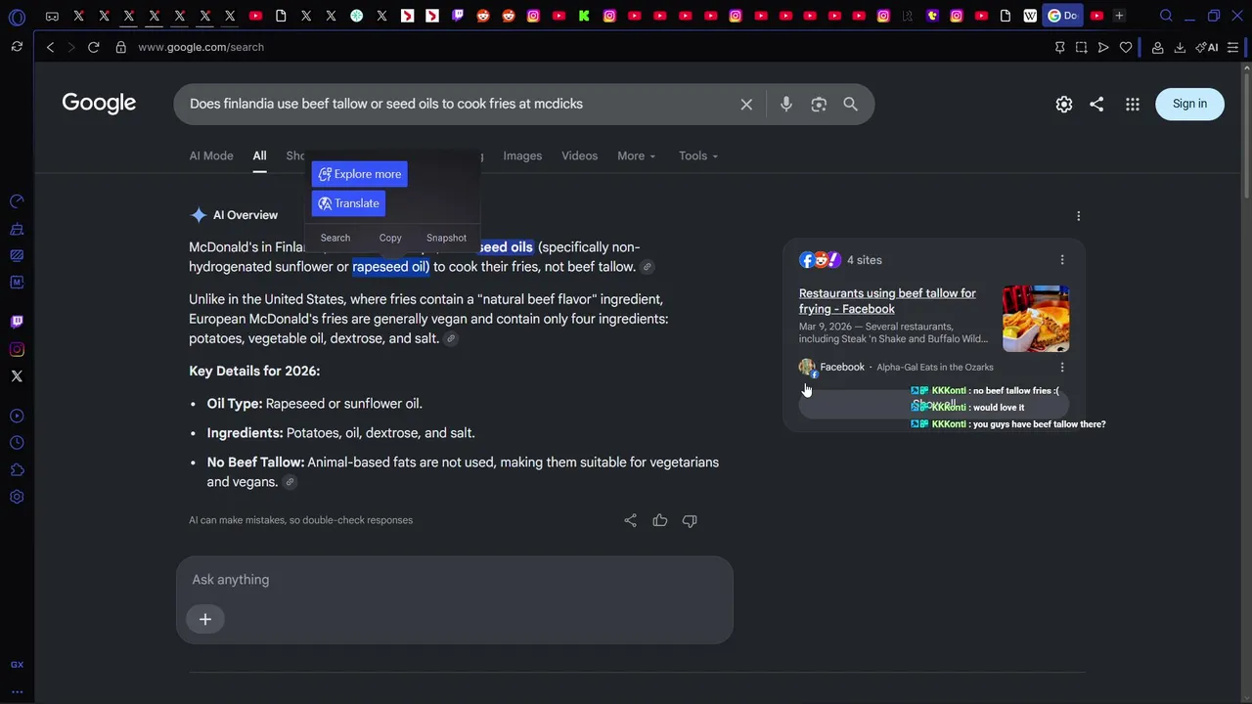Viewport: 1252px width, 704px height.
Task: Search by image with Google Lens
Action: (x=819, y=104)
